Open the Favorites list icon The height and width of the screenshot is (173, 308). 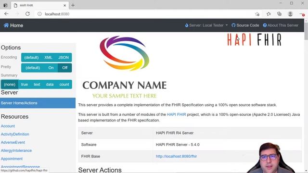(269, 14)
